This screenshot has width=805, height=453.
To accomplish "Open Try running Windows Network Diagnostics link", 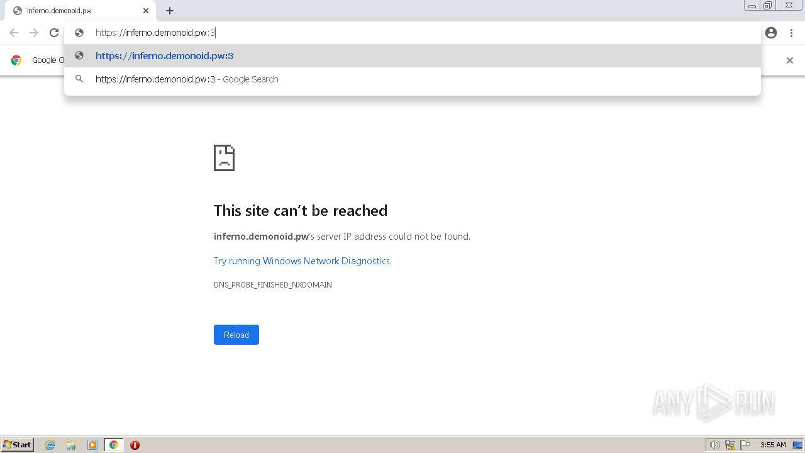I will click(303, 261).
